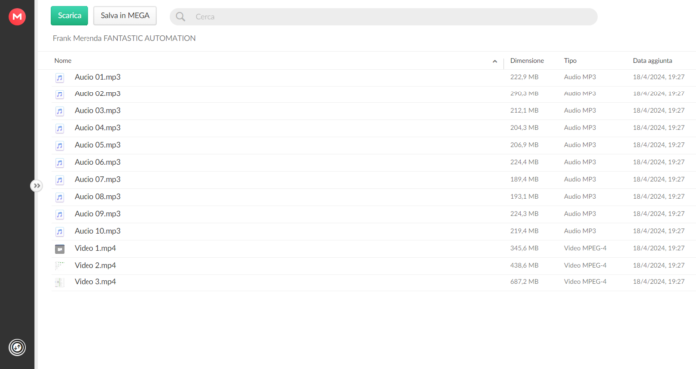Select the Audio 05.mp3 music file icon
This screenshot has width=696, height=369.
[59, 145]
